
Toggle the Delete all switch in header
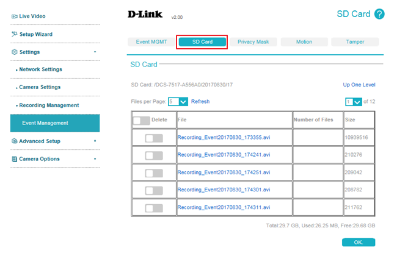141,121
